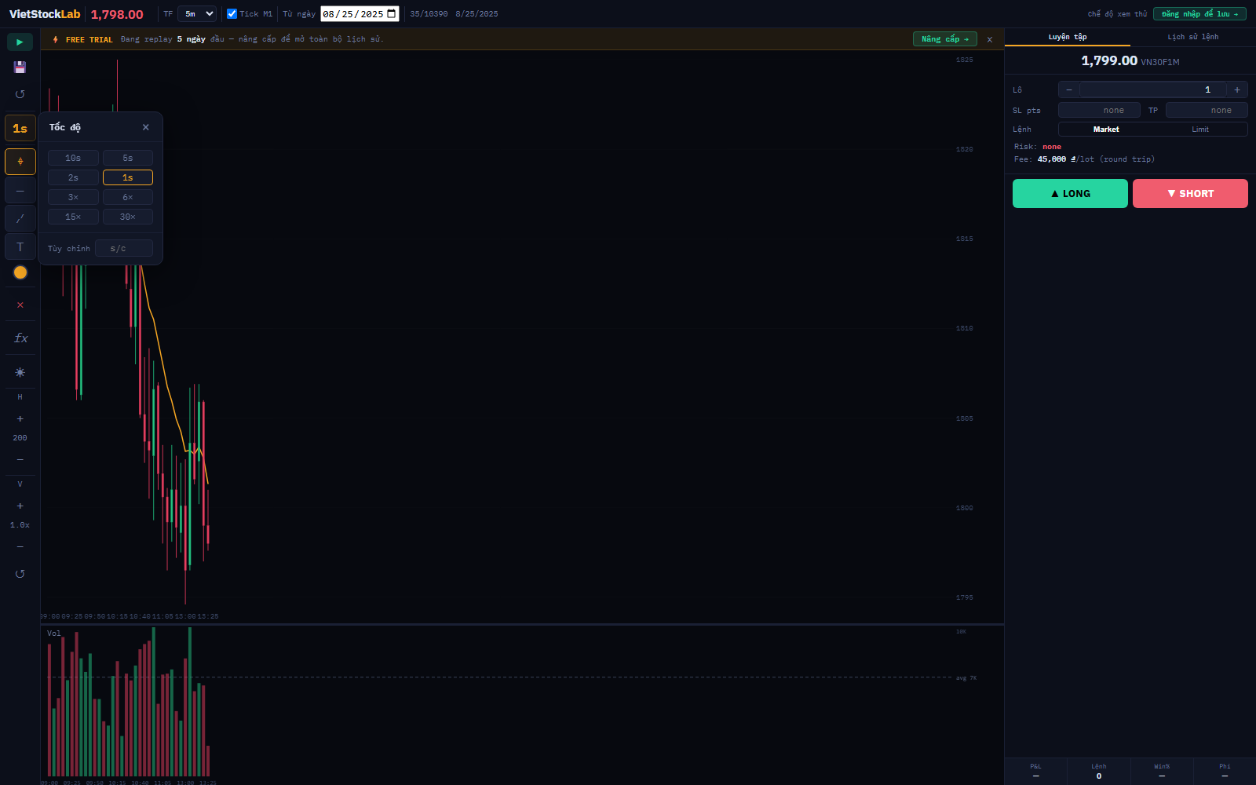Click Đăng nhập để lưu login button

(1199, 14)
